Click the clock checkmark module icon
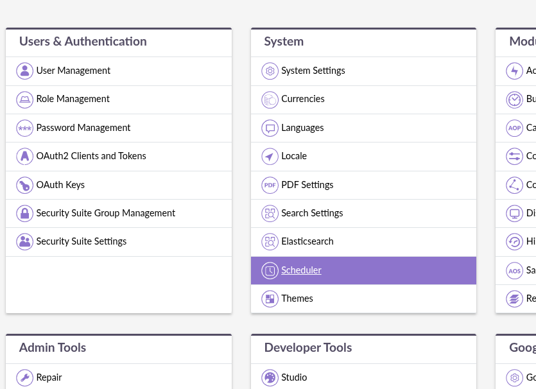 point(514,99)
